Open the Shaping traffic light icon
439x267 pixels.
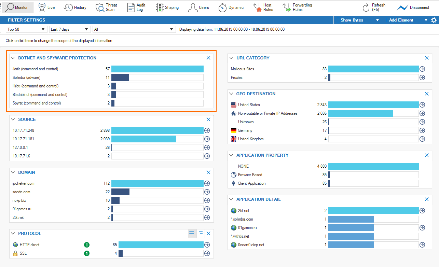click(x=160, y=8)
